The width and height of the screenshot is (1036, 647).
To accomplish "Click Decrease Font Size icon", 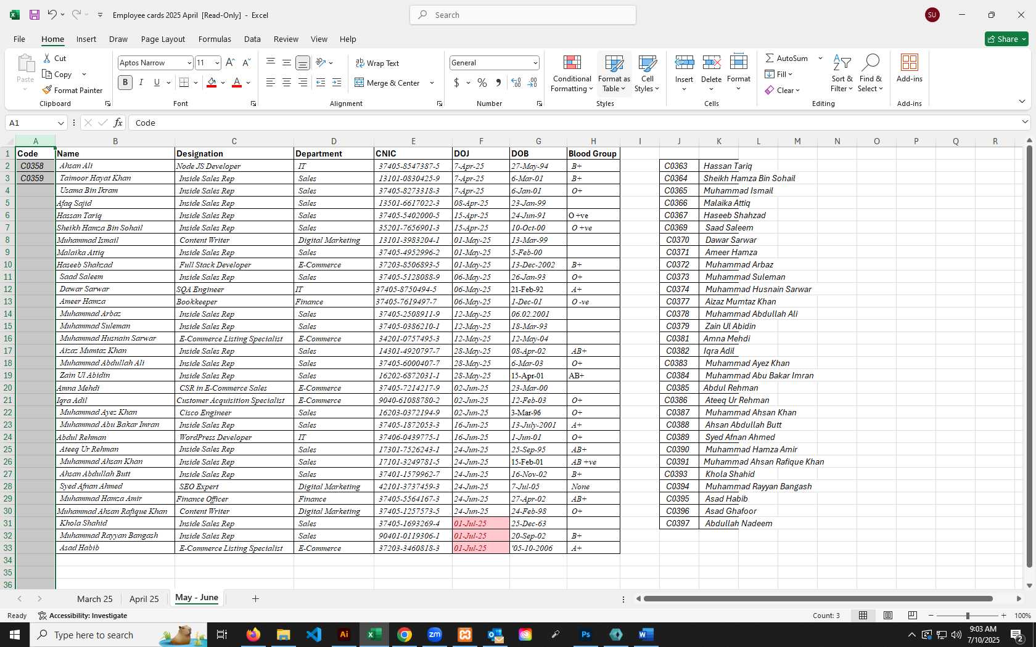I will coord(246,62).
